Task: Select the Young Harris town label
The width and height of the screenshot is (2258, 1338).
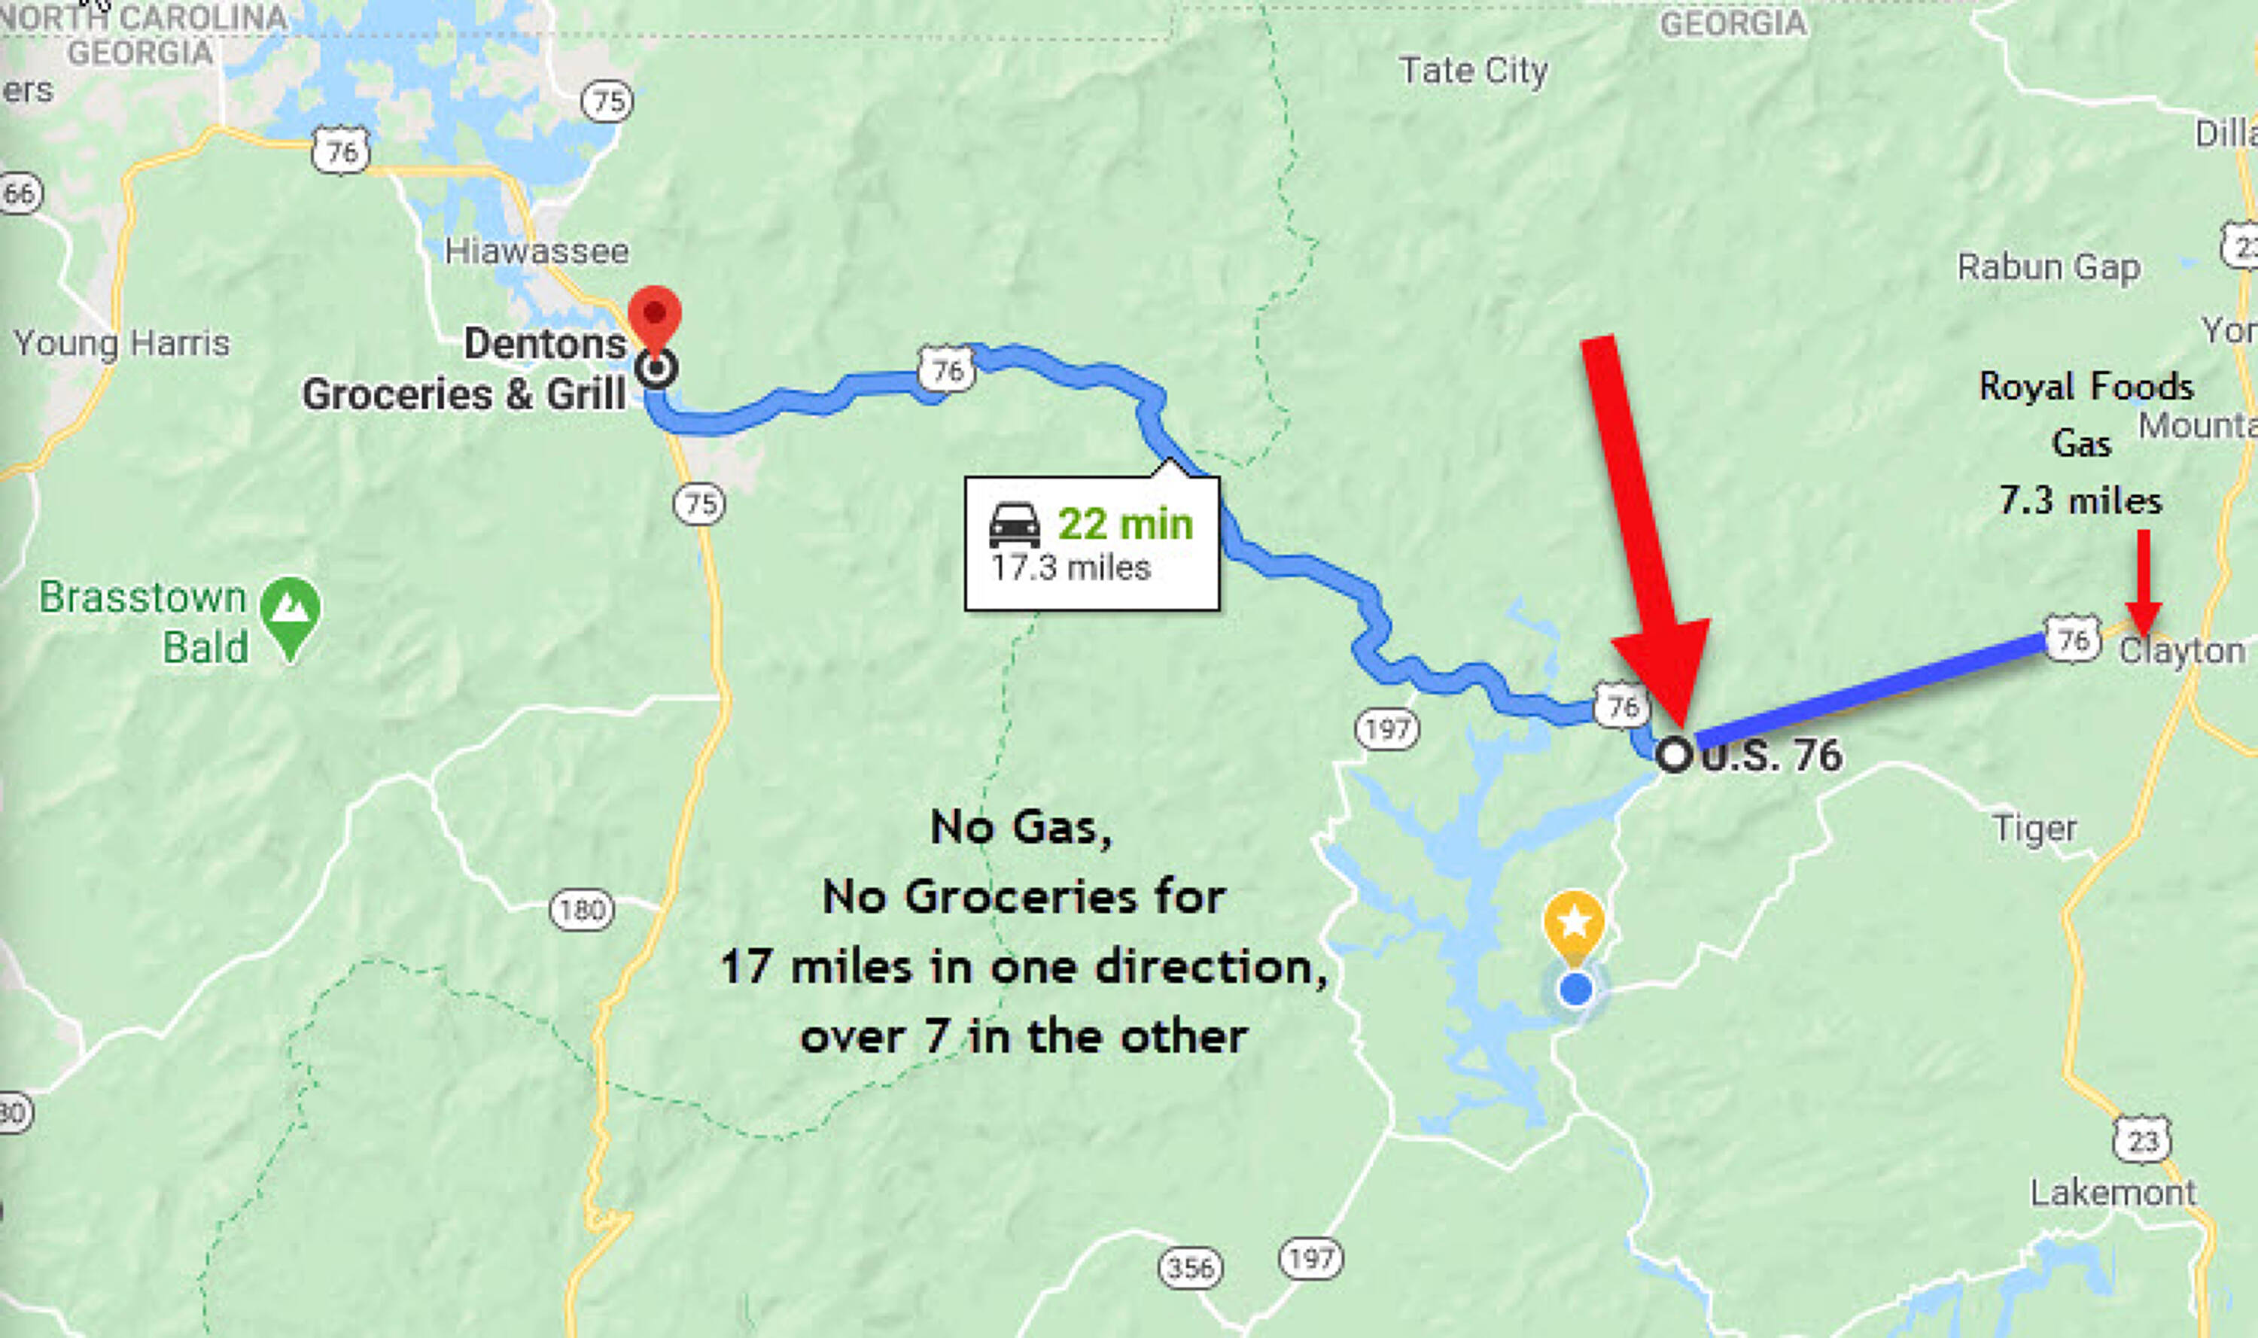Action: point(122,343)
